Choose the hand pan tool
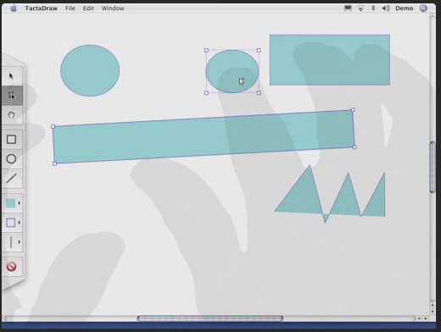This screenshot has height=332, width=441. coord(11,115)
